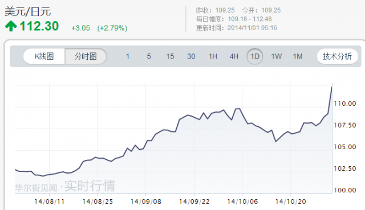This screenshot has width=365, height=210.
Task: Switch to the 1W weekly timeframe
Action: point(276,56)
